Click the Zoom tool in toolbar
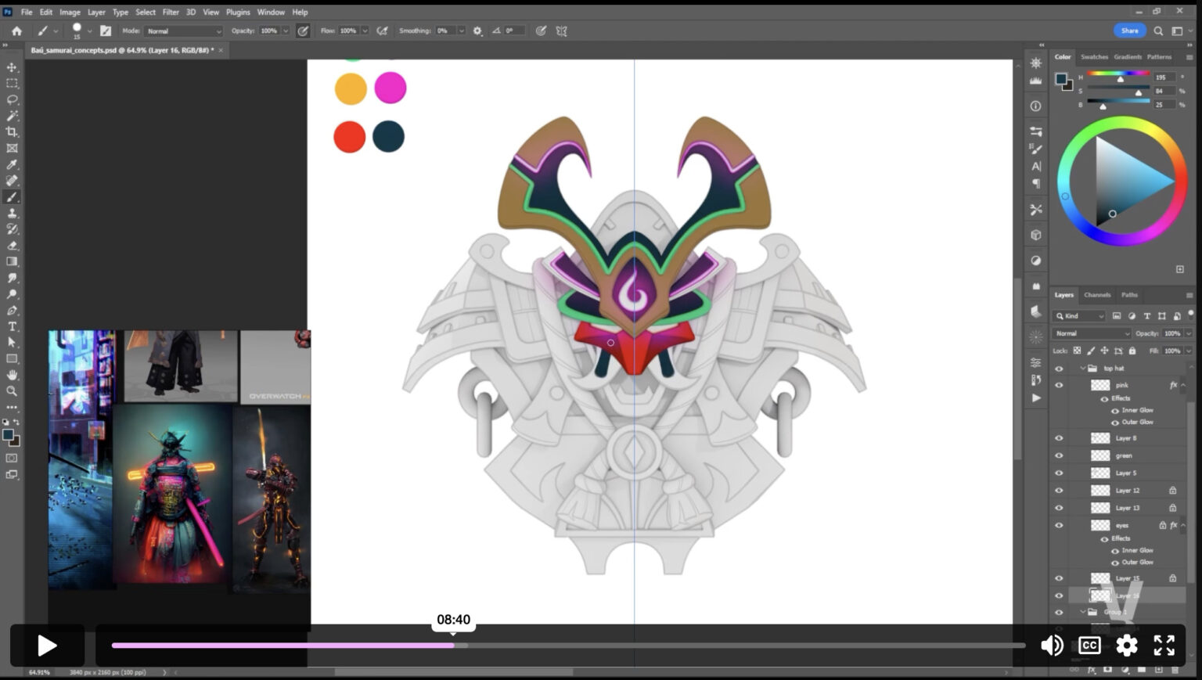Image resolution: width=1202 pixels, height=680 pixels. pyautogui.click(x=12, y=390)
